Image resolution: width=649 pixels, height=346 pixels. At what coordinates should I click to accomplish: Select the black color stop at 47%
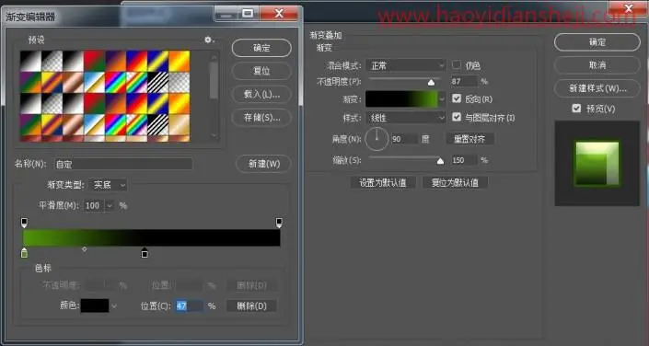144,252
